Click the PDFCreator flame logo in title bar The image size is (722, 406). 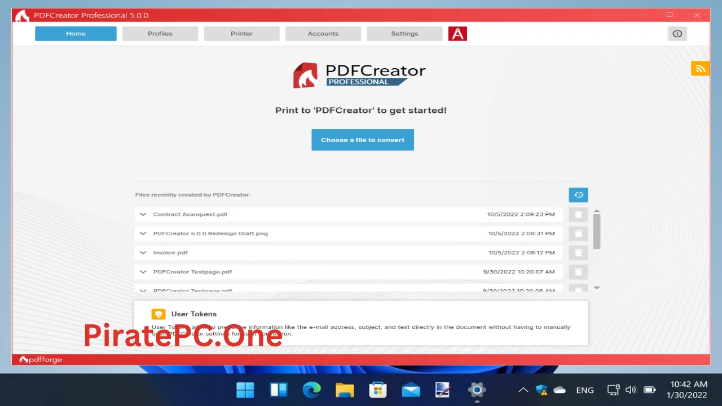(22, 15)
